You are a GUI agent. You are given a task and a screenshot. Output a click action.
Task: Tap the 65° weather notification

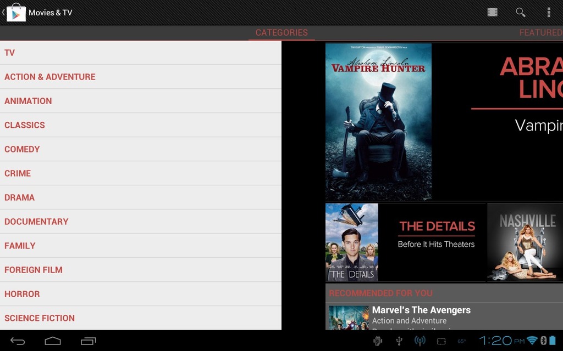tap(462, 341)
